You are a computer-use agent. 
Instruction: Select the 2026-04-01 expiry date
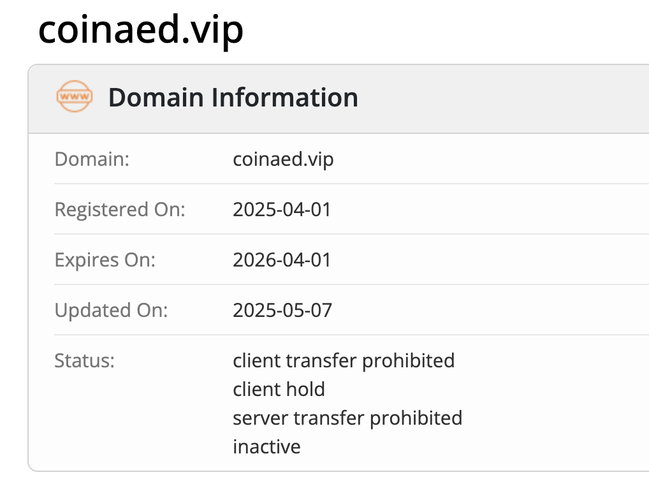[x=282, y=260]
